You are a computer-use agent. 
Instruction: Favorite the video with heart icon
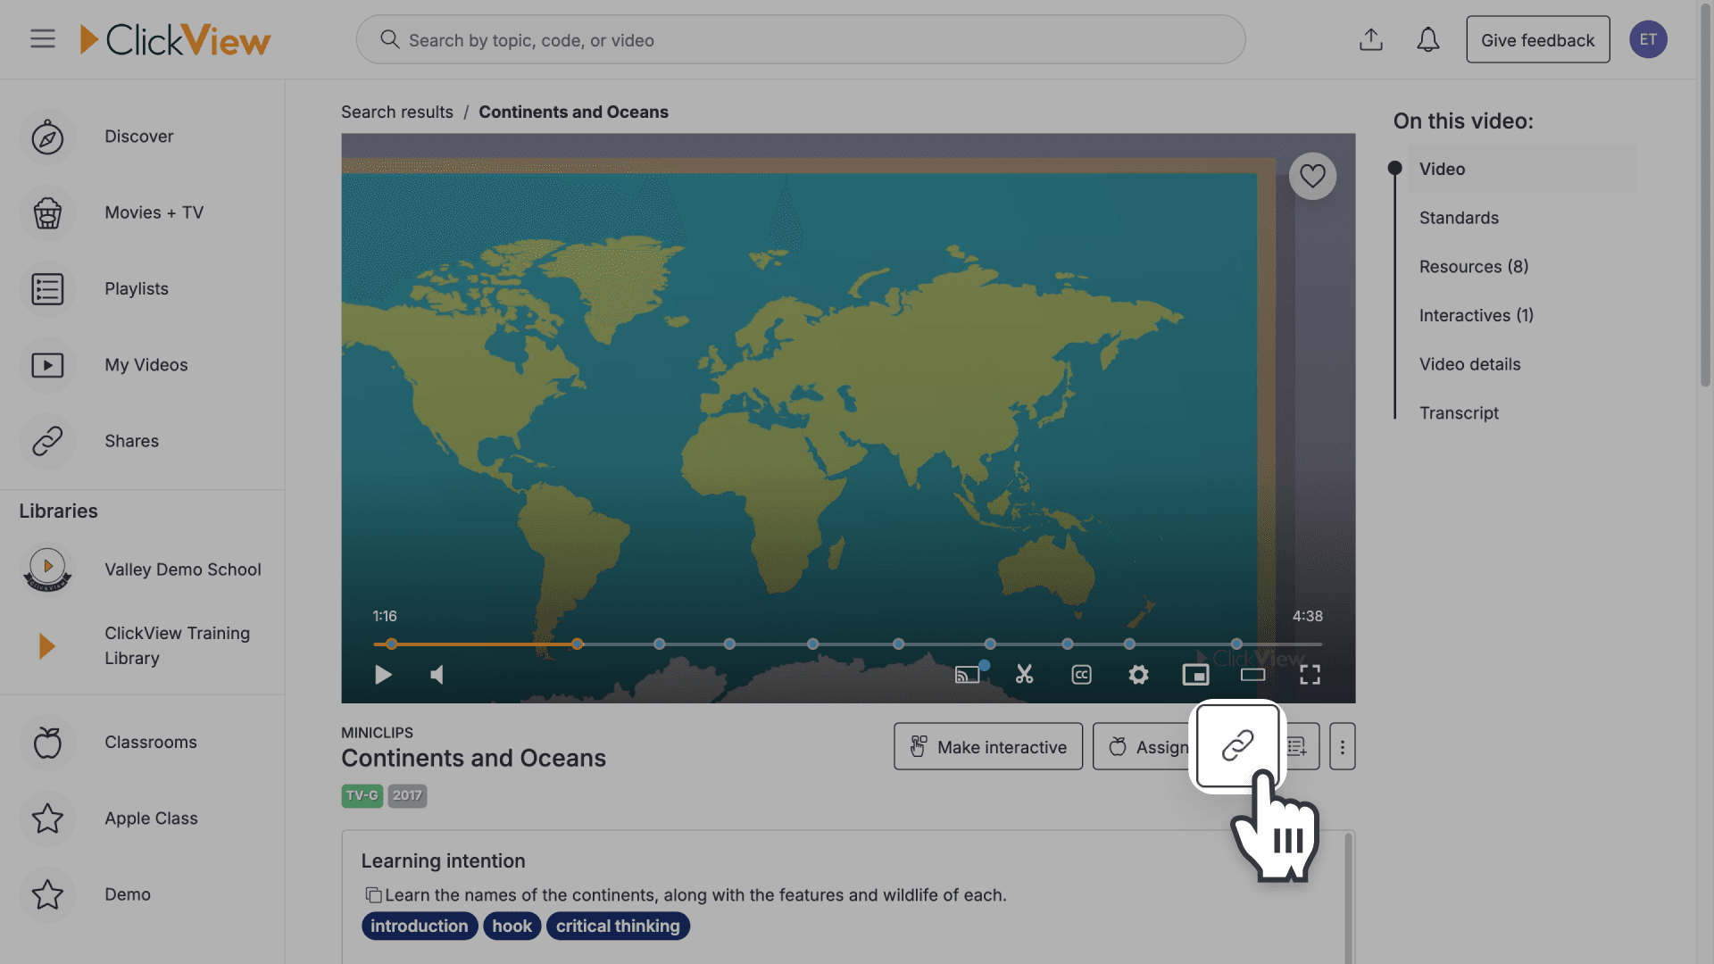click(1312, 176)
